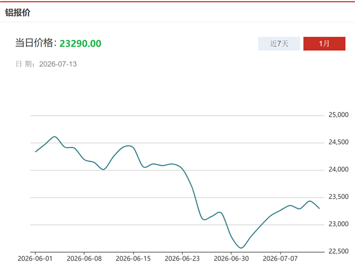Click the 2026-06-01 x-axis label
The height and width of the screenshot is (262, 355).
(x=35, y=258)
